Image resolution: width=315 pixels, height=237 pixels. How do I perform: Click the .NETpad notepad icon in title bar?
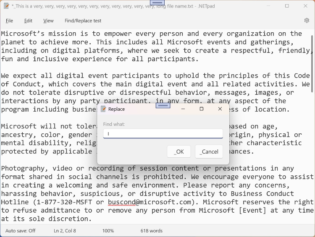click(6, 6)
